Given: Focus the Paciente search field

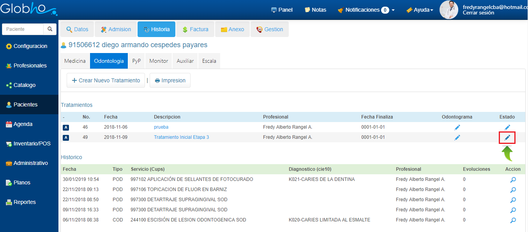Looking at the screenshot, I should pyautogui.click(x=23, y=29).
